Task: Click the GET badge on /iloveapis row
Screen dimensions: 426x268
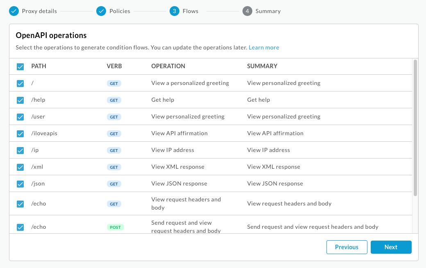Action: 114,133
